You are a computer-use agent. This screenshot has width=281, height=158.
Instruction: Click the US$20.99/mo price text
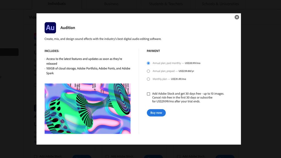coord(193,63)
